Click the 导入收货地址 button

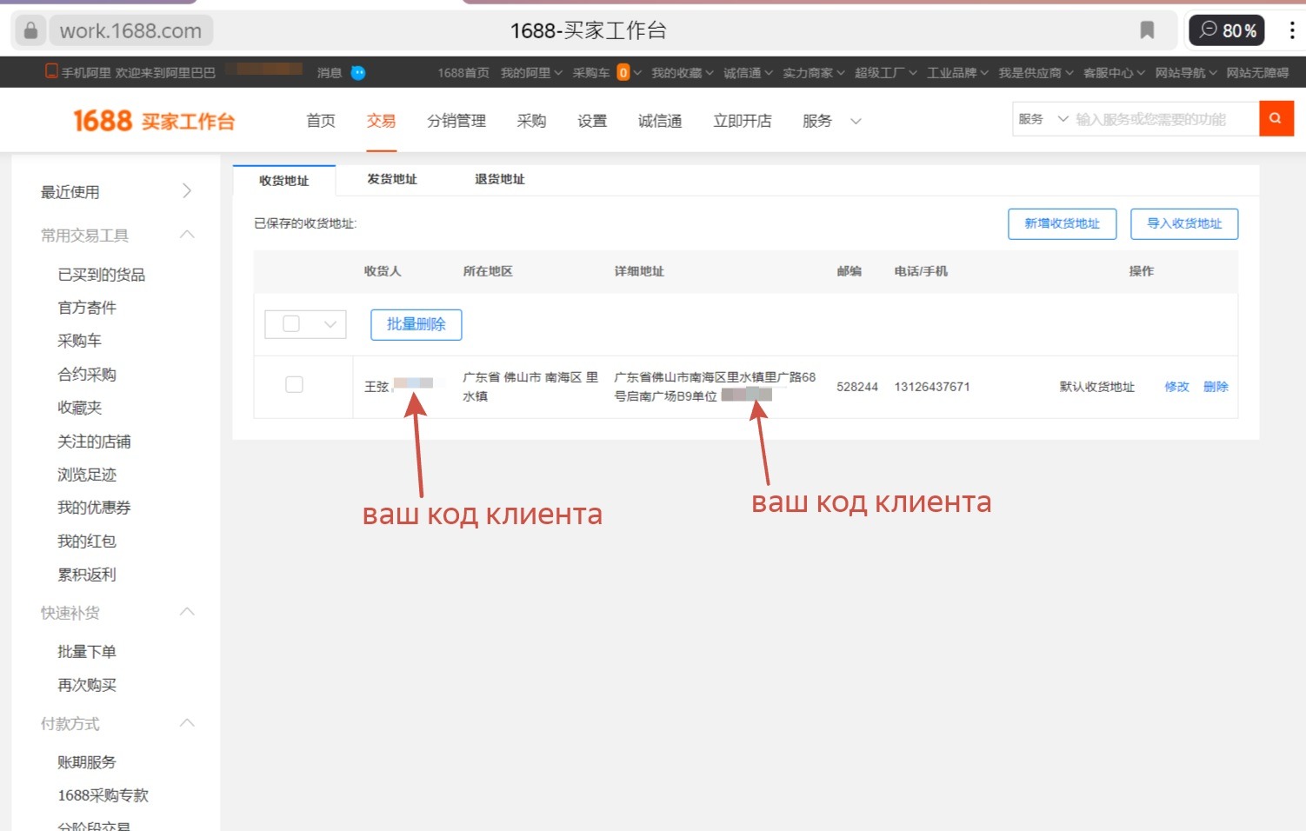[x=1184, y=223]
